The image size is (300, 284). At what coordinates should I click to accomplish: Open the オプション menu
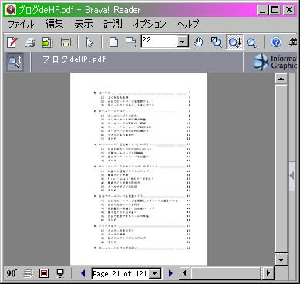(150, 24)
